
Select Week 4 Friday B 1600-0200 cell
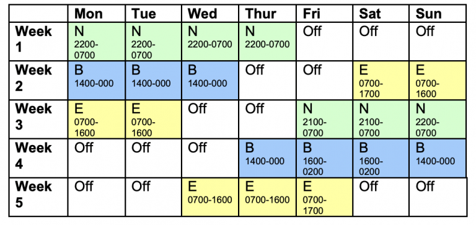click(x=324, y=158)
